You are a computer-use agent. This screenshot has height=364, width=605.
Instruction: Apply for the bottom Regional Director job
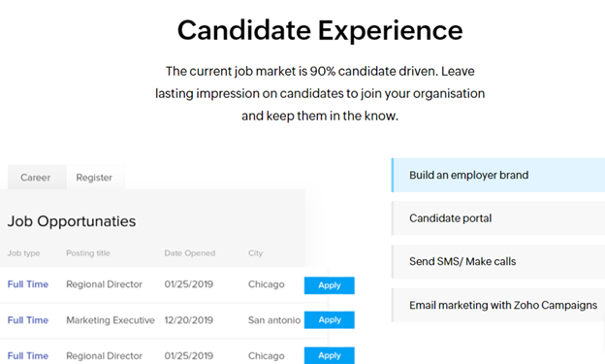329,355
